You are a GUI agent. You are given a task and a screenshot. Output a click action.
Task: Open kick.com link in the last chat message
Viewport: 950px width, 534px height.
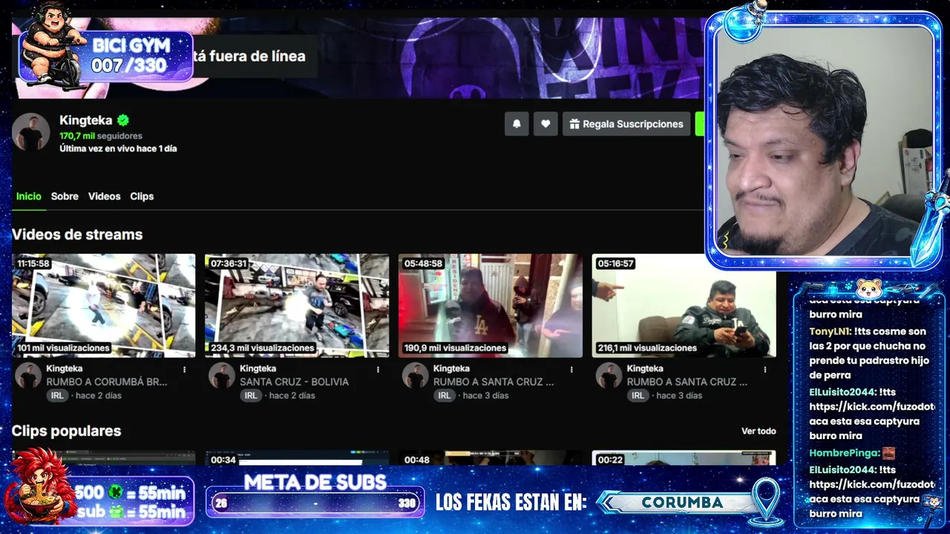tap(871, 484)
